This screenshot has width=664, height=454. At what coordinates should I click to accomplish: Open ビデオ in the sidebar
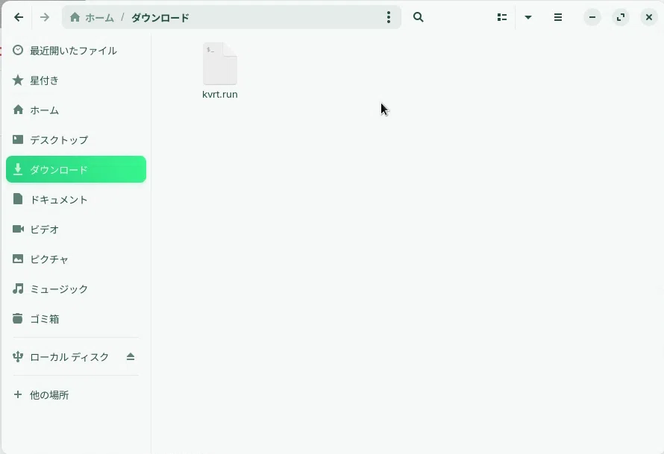pos(76,230)
